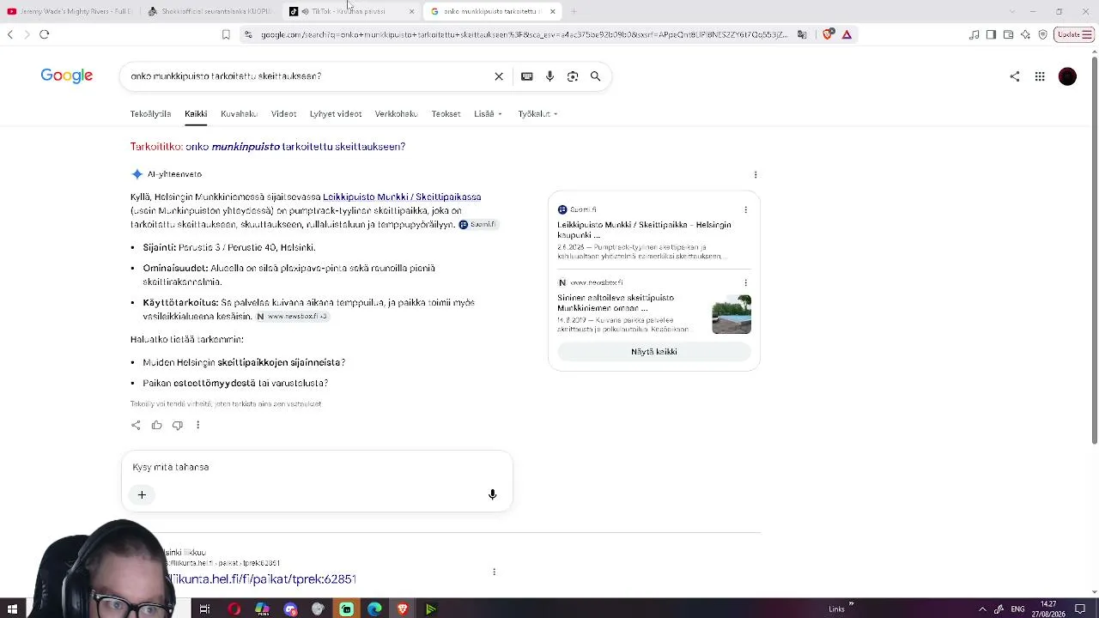Expand the Lisää dropdown
This screenshot has height=618, width=1099.
tap(488, 113)
